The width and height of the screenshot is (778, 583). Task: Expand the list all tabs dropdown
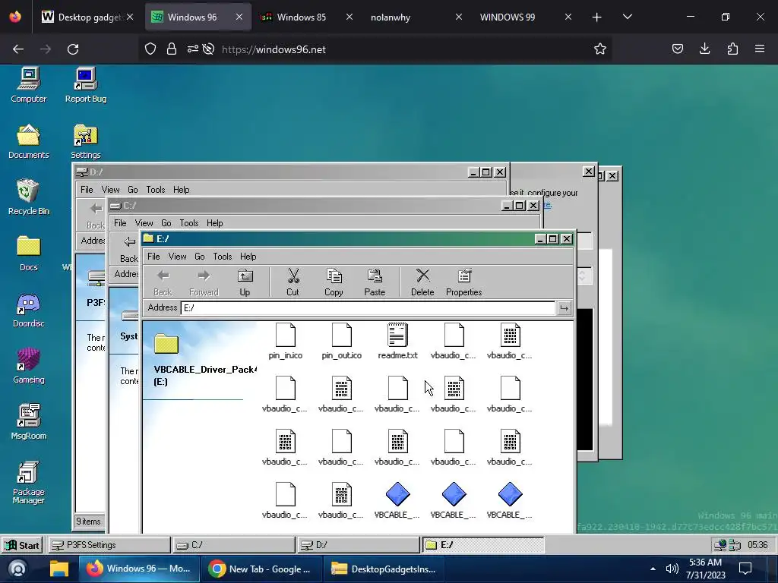(x=627, y=17)
